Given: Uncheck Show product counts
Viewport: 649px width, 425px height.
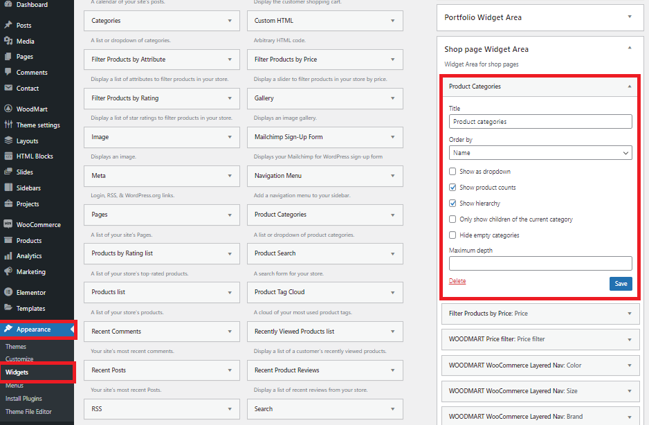Looking at the screenshot, I should click(x=453, y=187).
